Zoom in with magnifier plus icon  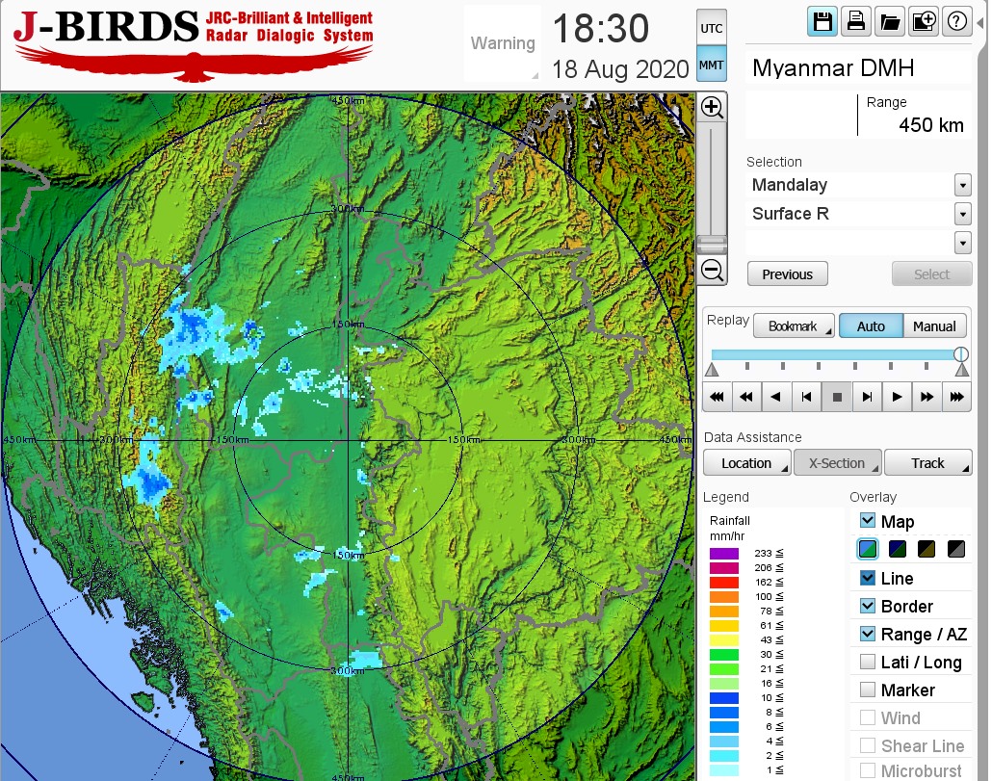pos(713,107)
